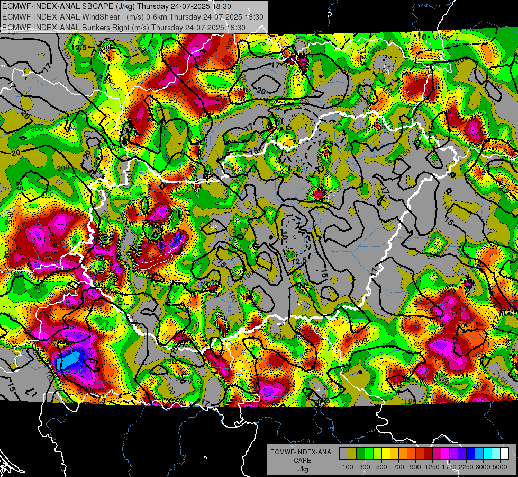The image size is (518, 477).
Task: Click the J/kg unit label in legend
Action: (302, 469)
